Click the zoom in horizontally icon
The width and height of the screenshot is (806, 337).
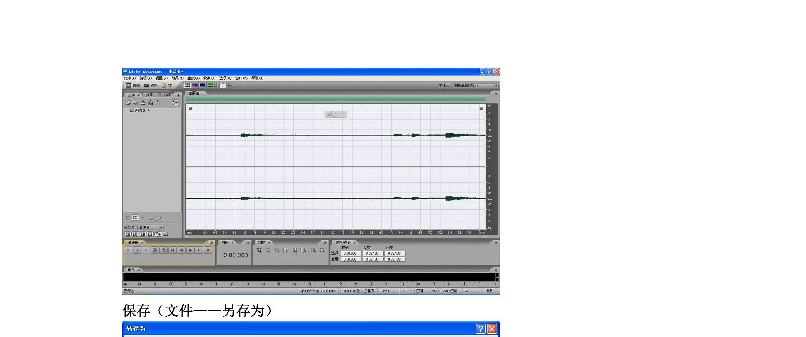click(259, 250)
